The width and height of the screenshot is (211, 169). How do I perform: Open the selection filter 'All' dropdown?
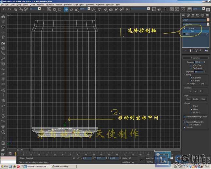tap(39, 9)
